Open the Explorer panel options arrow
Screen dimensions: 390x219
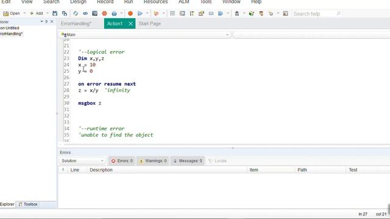pos(41,22)
